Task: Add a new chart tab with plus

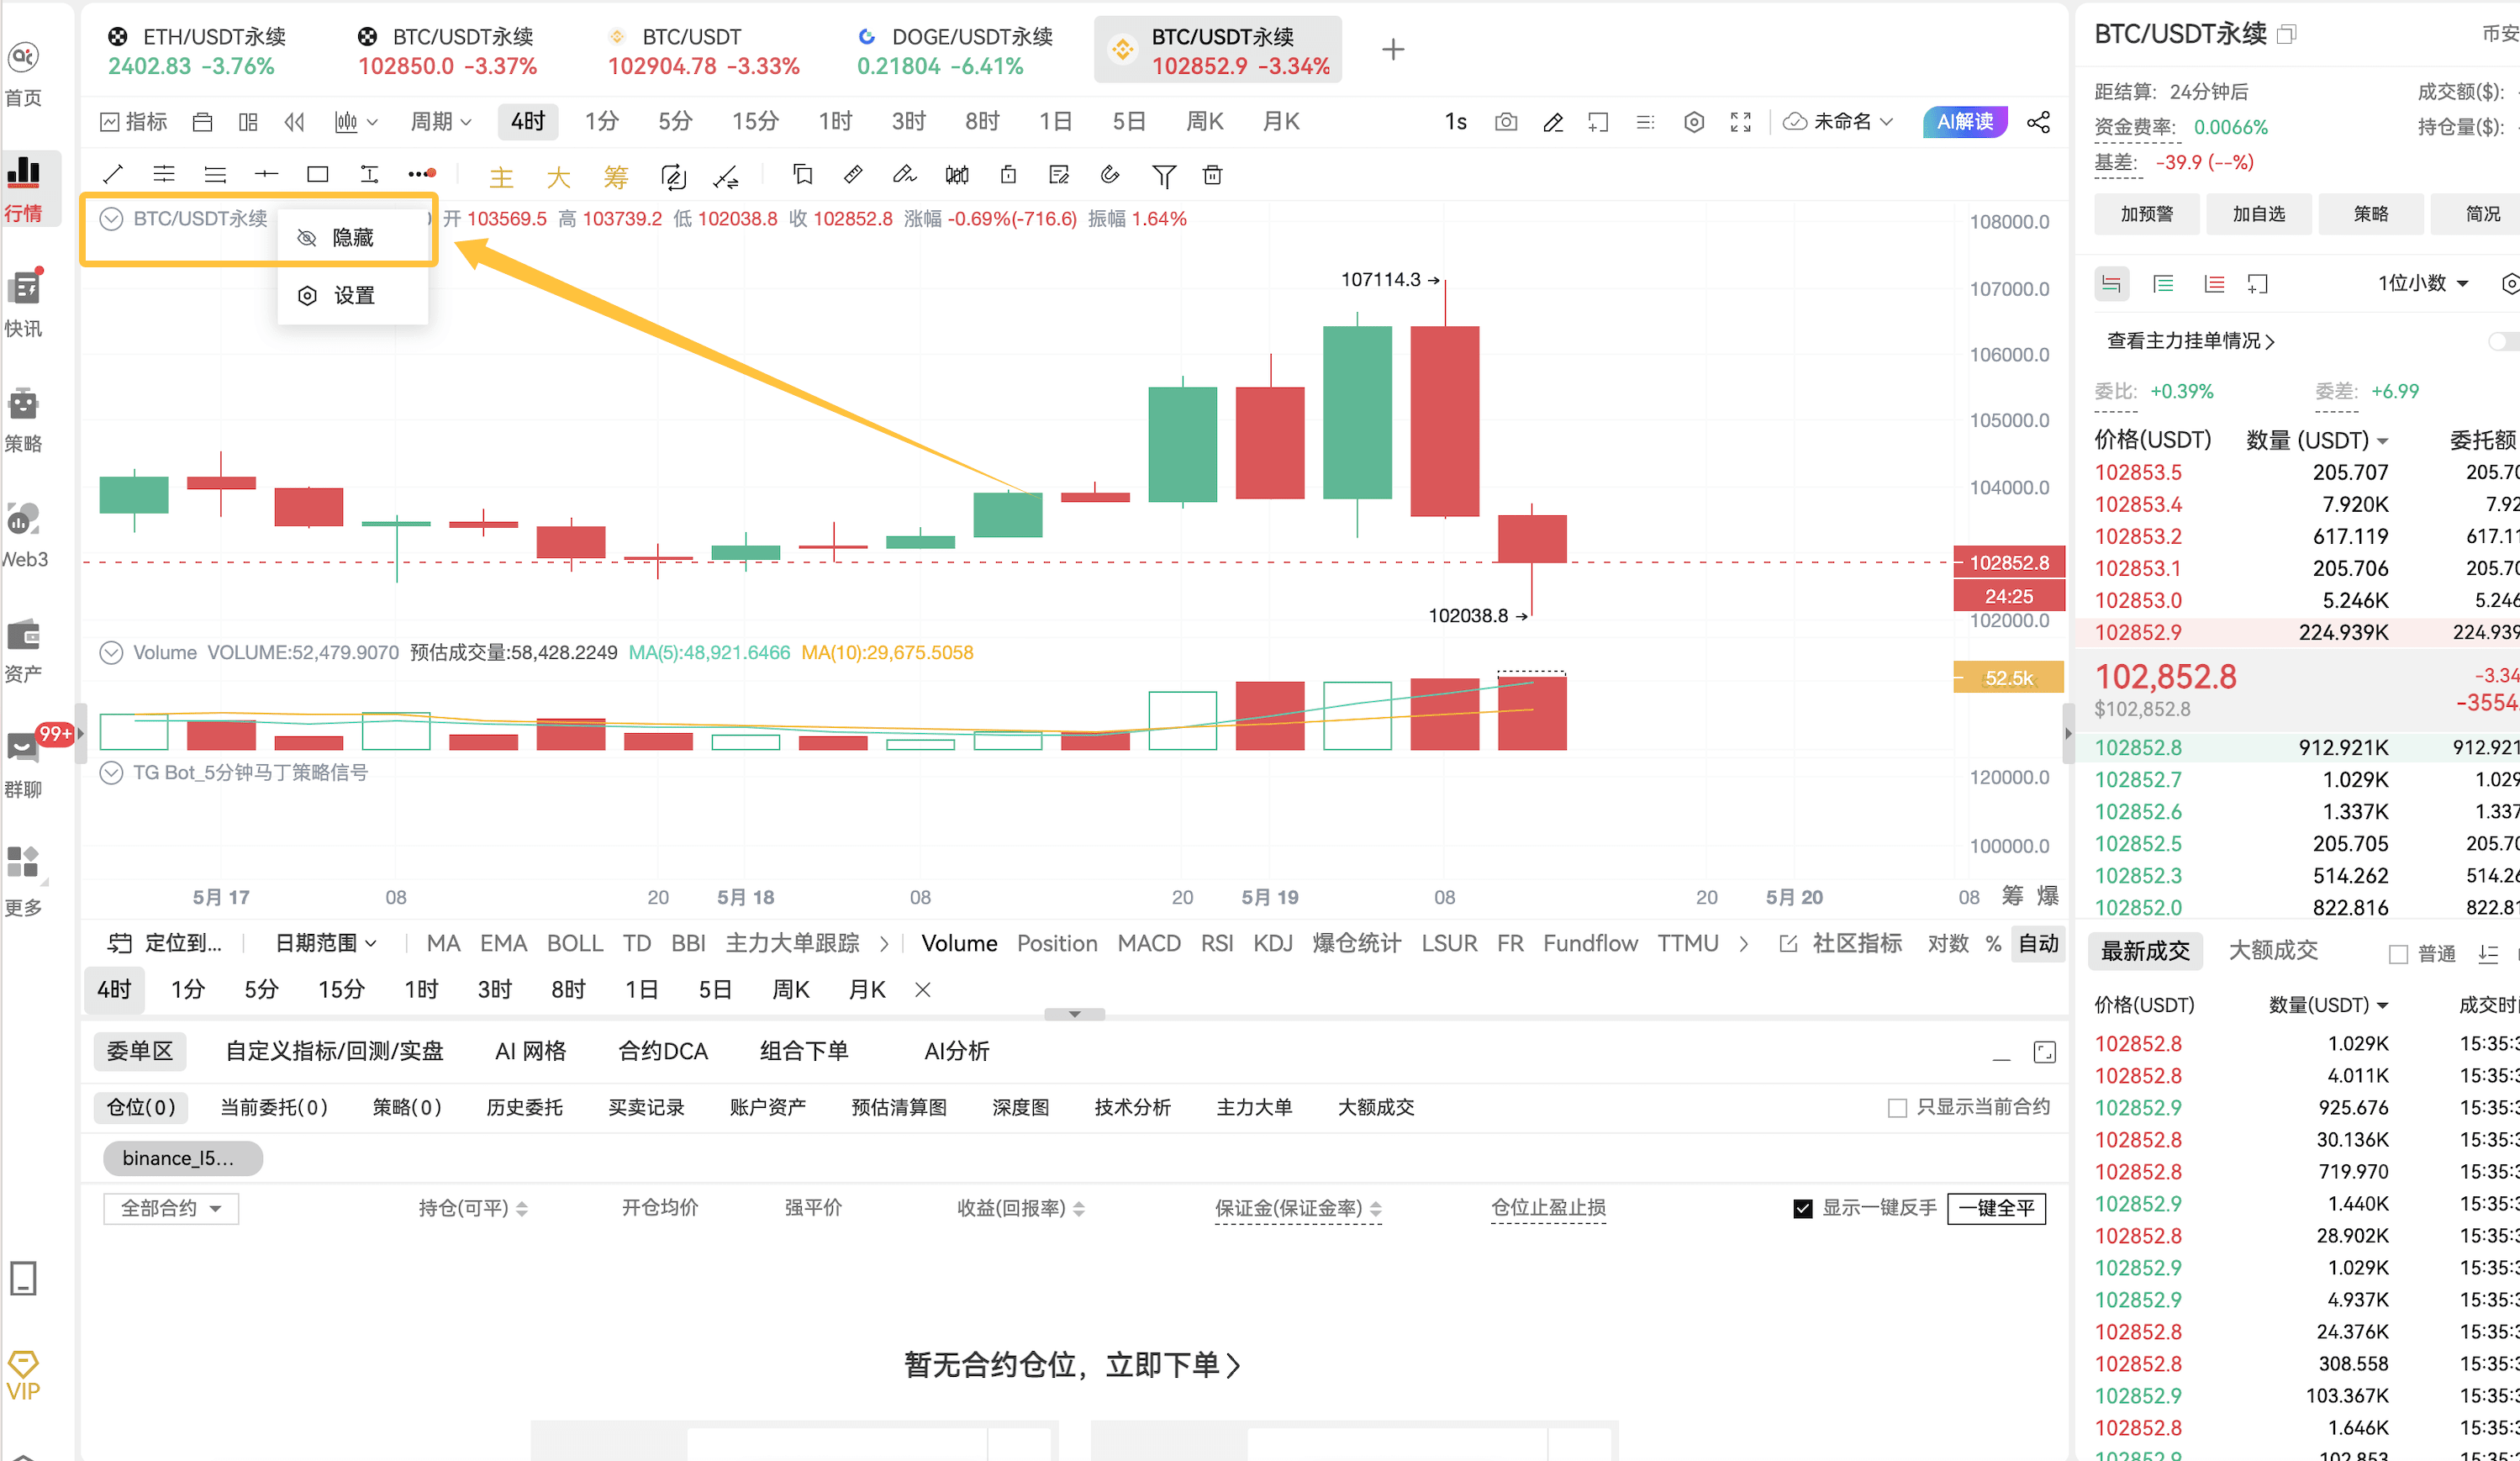Action: (1393, 49)
